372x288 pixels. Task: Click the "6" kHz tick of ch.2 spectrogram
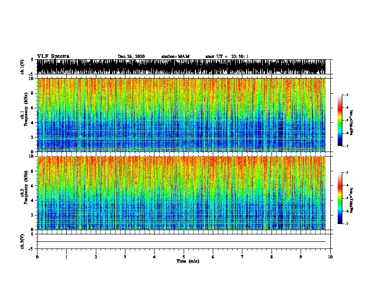(33, 185)
